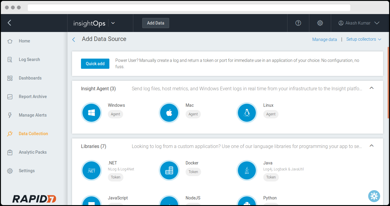Click the 'Python' library name
Viewport: 390px width, 206px height.
point(270,198)
